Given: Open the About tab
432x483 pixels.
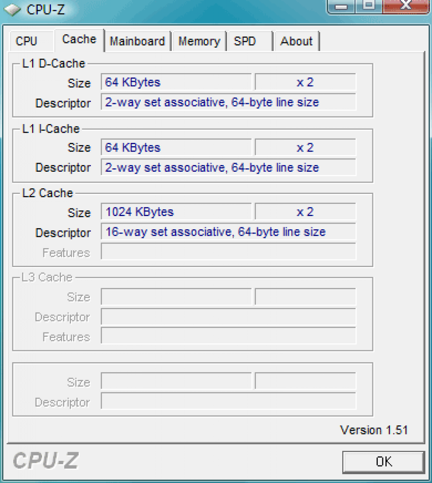Looking at the screenshot, I should (296, 42).
